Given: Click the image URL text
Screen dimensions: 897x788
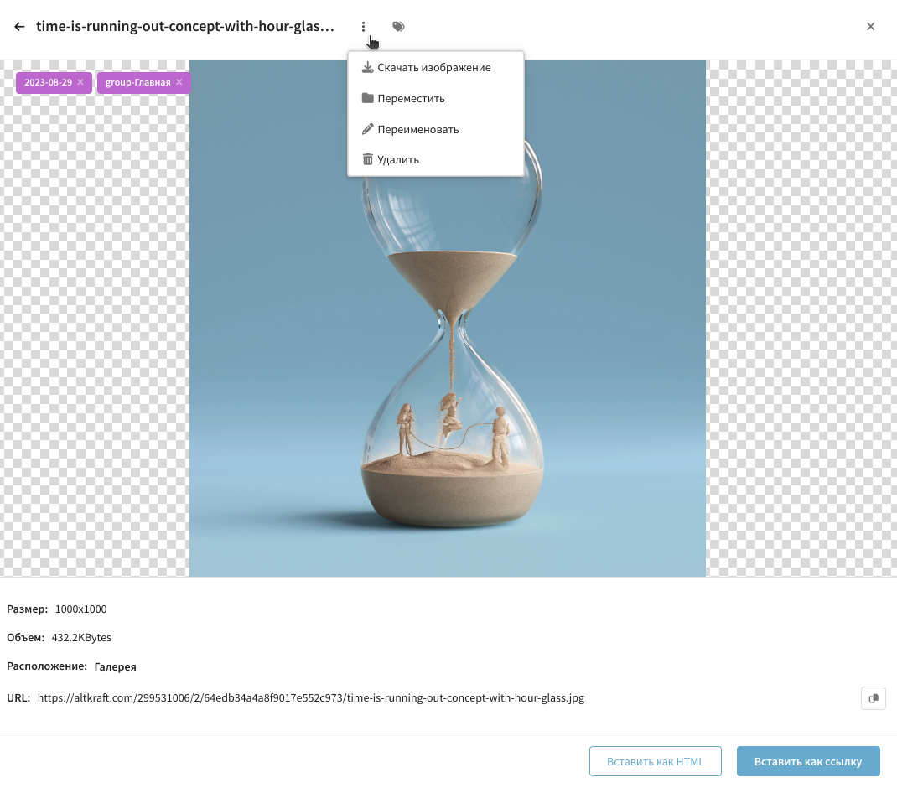Looking at the screenshot, I should click(x=311, y=698).
